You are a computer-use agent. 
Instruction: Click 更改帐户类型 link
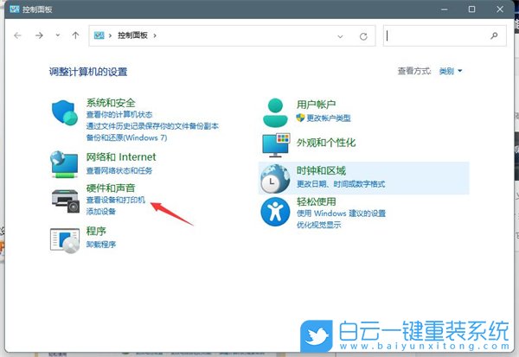pyautogui.click(x=329, y=118)
